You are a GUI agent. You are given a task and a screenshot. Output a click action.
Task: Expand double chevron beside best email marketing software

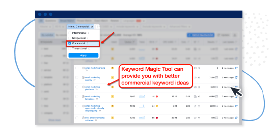pyautogui.click(x=96, y=120)
